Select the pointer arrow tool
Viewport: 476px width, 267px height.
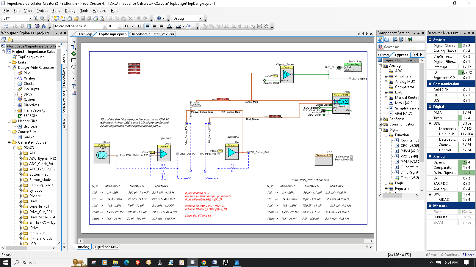(x=74, y=41)
